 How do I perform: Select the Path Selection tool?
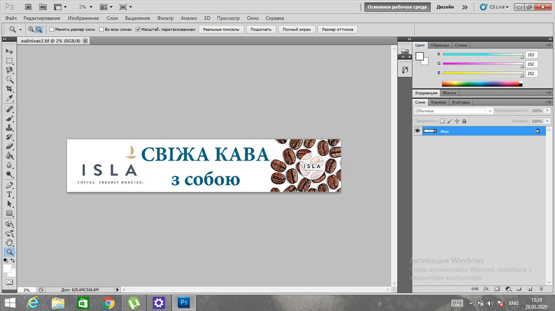pos(9,204)
